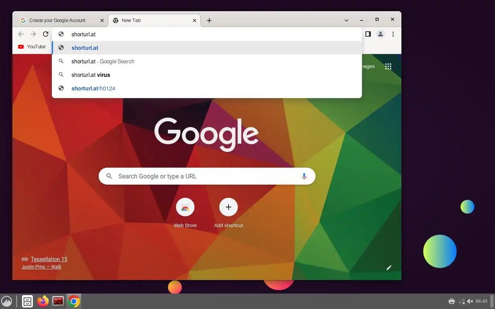Open the Justin Prno — Walli link
The image size is (495, 309).
[x=41, y=267]
